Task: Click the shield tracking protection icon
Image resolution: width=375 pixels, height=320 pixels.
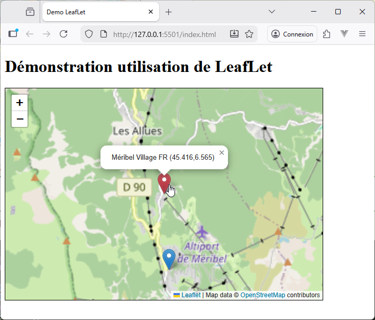Action: coord(89,34)
